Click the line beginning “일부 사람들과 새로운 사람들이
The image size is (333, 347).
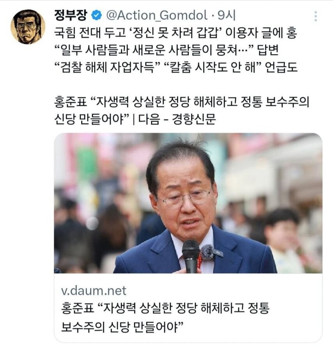[166, 50]
